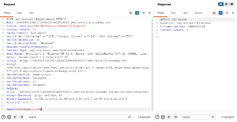This screenshot has width=237, height=122.
Task: Focus the Request search field
Action: coord(79,117)
